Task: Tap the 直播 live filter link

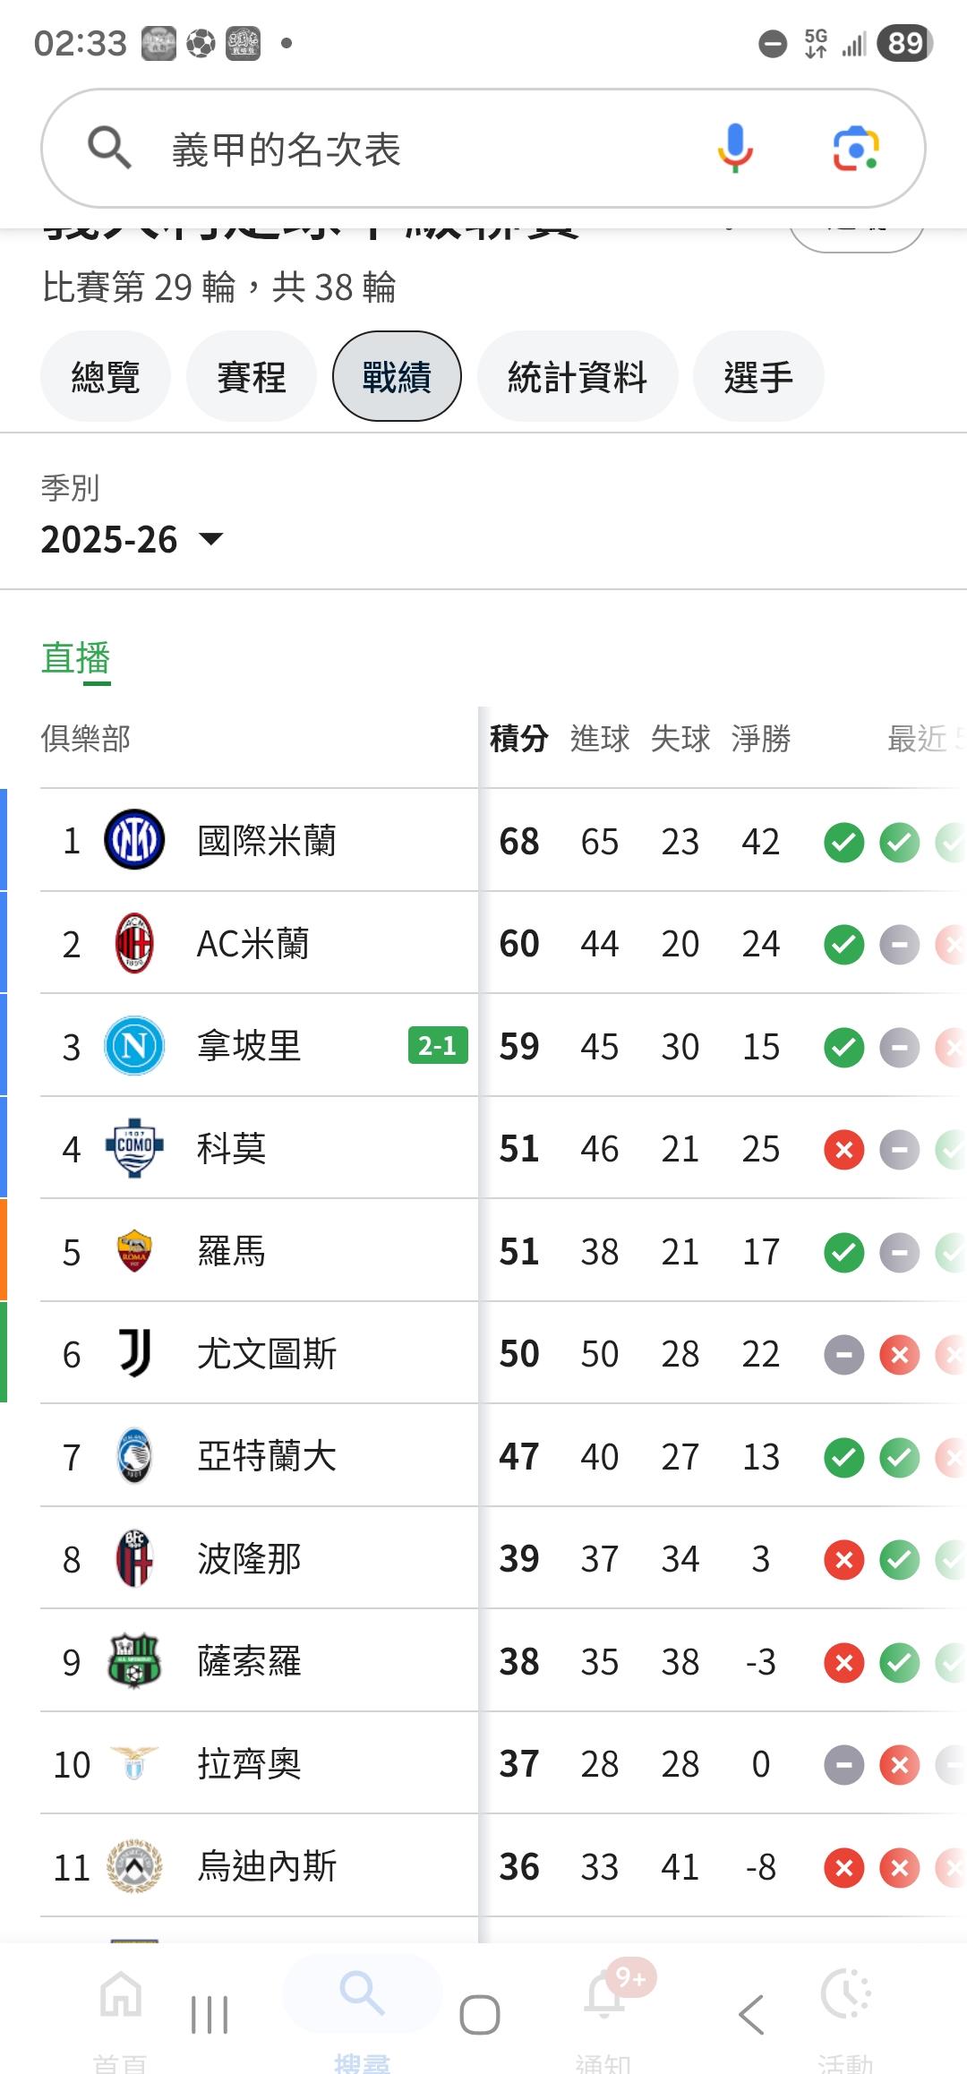Action: pyautogui.click(x=76, y=658)
